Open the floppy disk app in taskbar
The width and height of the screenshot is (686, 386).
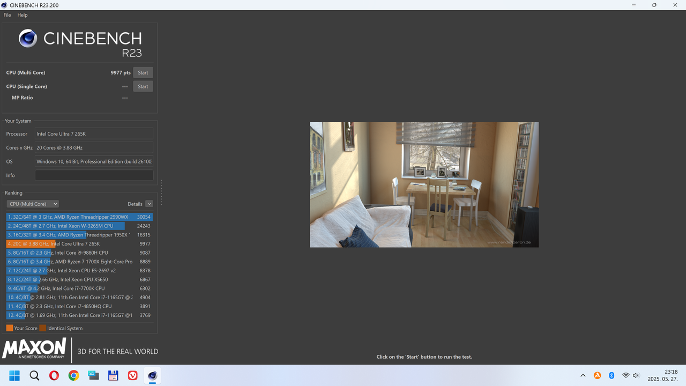(x=113, y=375)
